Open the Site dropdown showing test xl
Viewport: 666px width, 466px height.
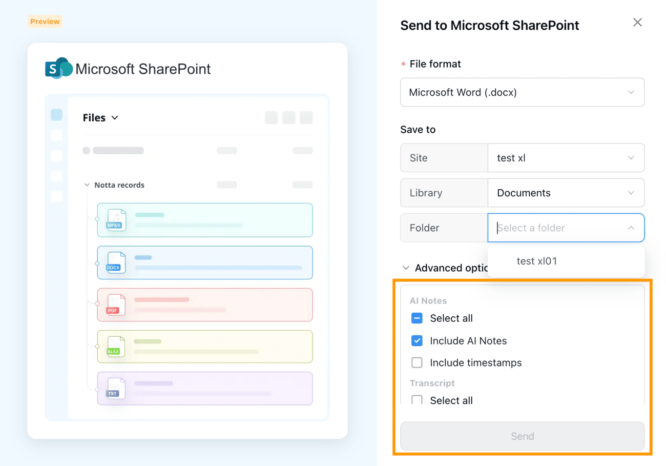566,158
